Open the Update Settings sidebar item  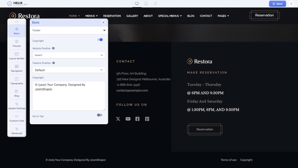pos(17,106)
